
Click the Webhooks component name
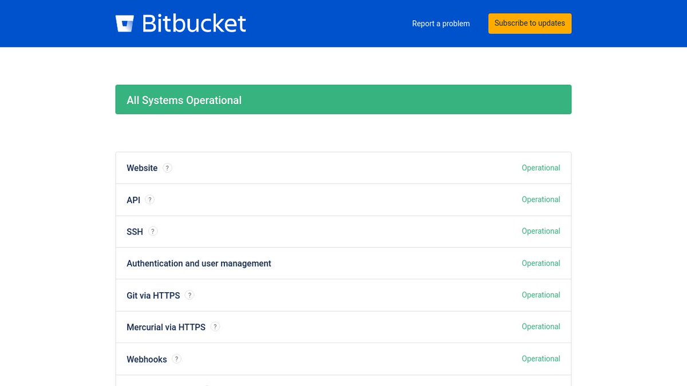(147, 359)
